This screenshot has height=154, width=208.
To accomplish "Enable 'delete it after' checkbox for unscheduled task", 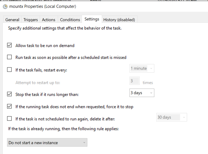I will tap(9, 119).
